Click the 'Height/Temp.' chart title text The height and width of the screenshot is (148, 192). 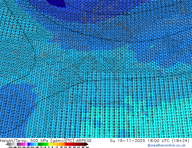14,141
